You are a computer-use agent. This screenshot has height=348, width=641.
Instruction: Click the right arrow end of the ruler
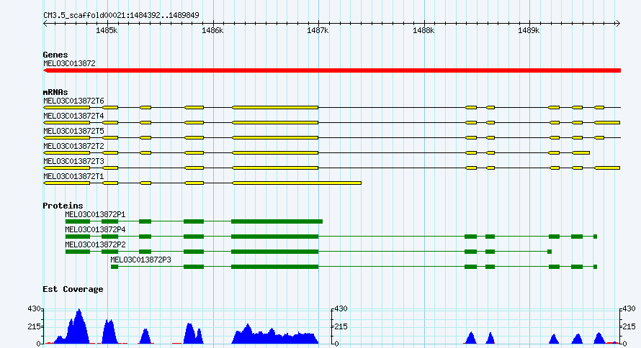tap(618, 24)
